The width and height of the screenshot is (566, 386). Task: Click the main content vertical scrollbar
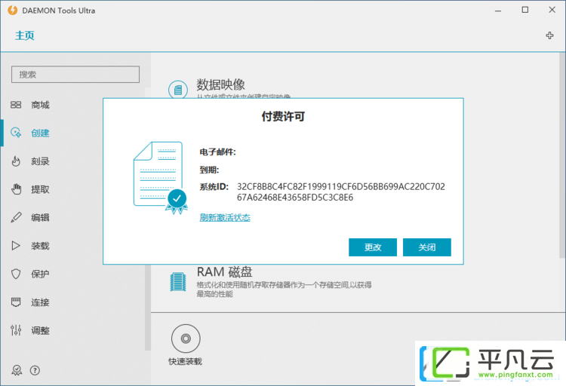(x=562, y=155)
